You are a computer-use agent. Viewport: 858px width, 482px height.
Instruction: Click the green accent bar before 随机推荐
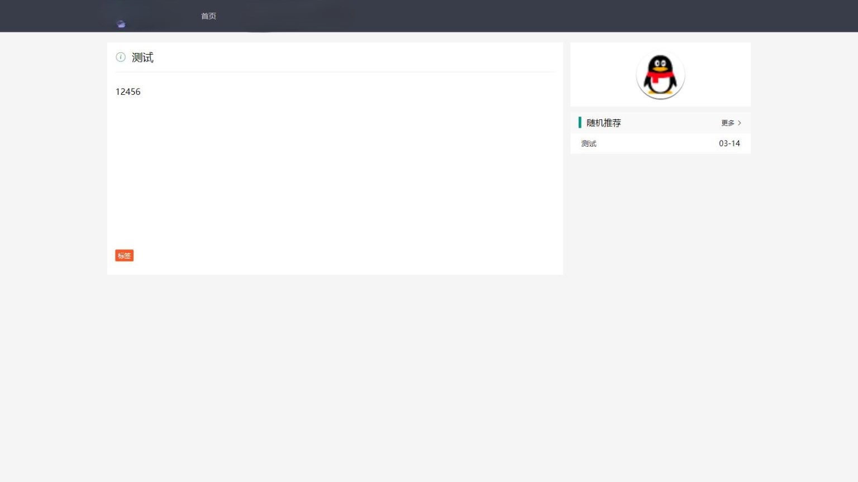[x=580, y=122]
